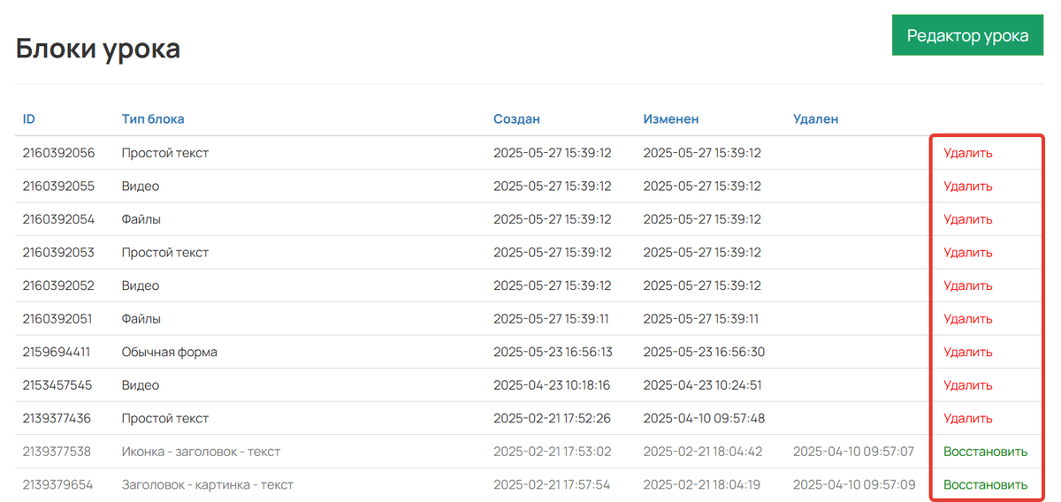The image size is (1061, 502).
Task: Select deleted timestamp 2025-04-10 09:57:09
Action: point(853,485)
